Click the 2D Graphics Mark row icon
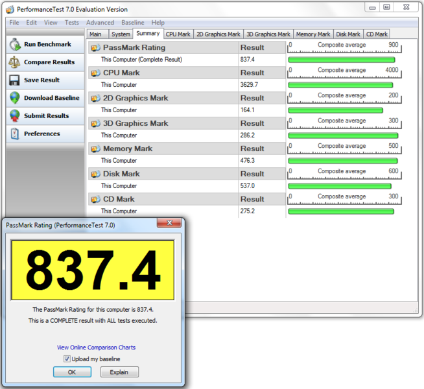Viewport: 424px width, 389px height. [95, 99]
